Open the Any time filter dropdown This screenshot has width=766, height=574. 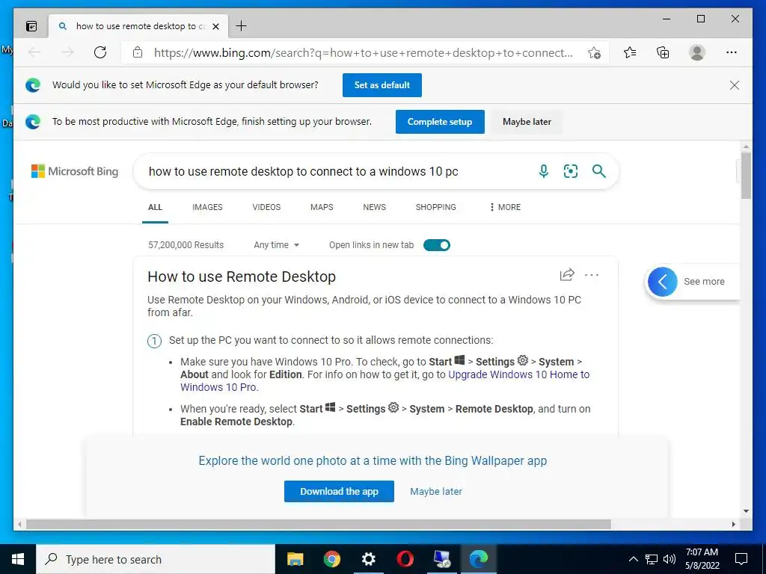276,245
